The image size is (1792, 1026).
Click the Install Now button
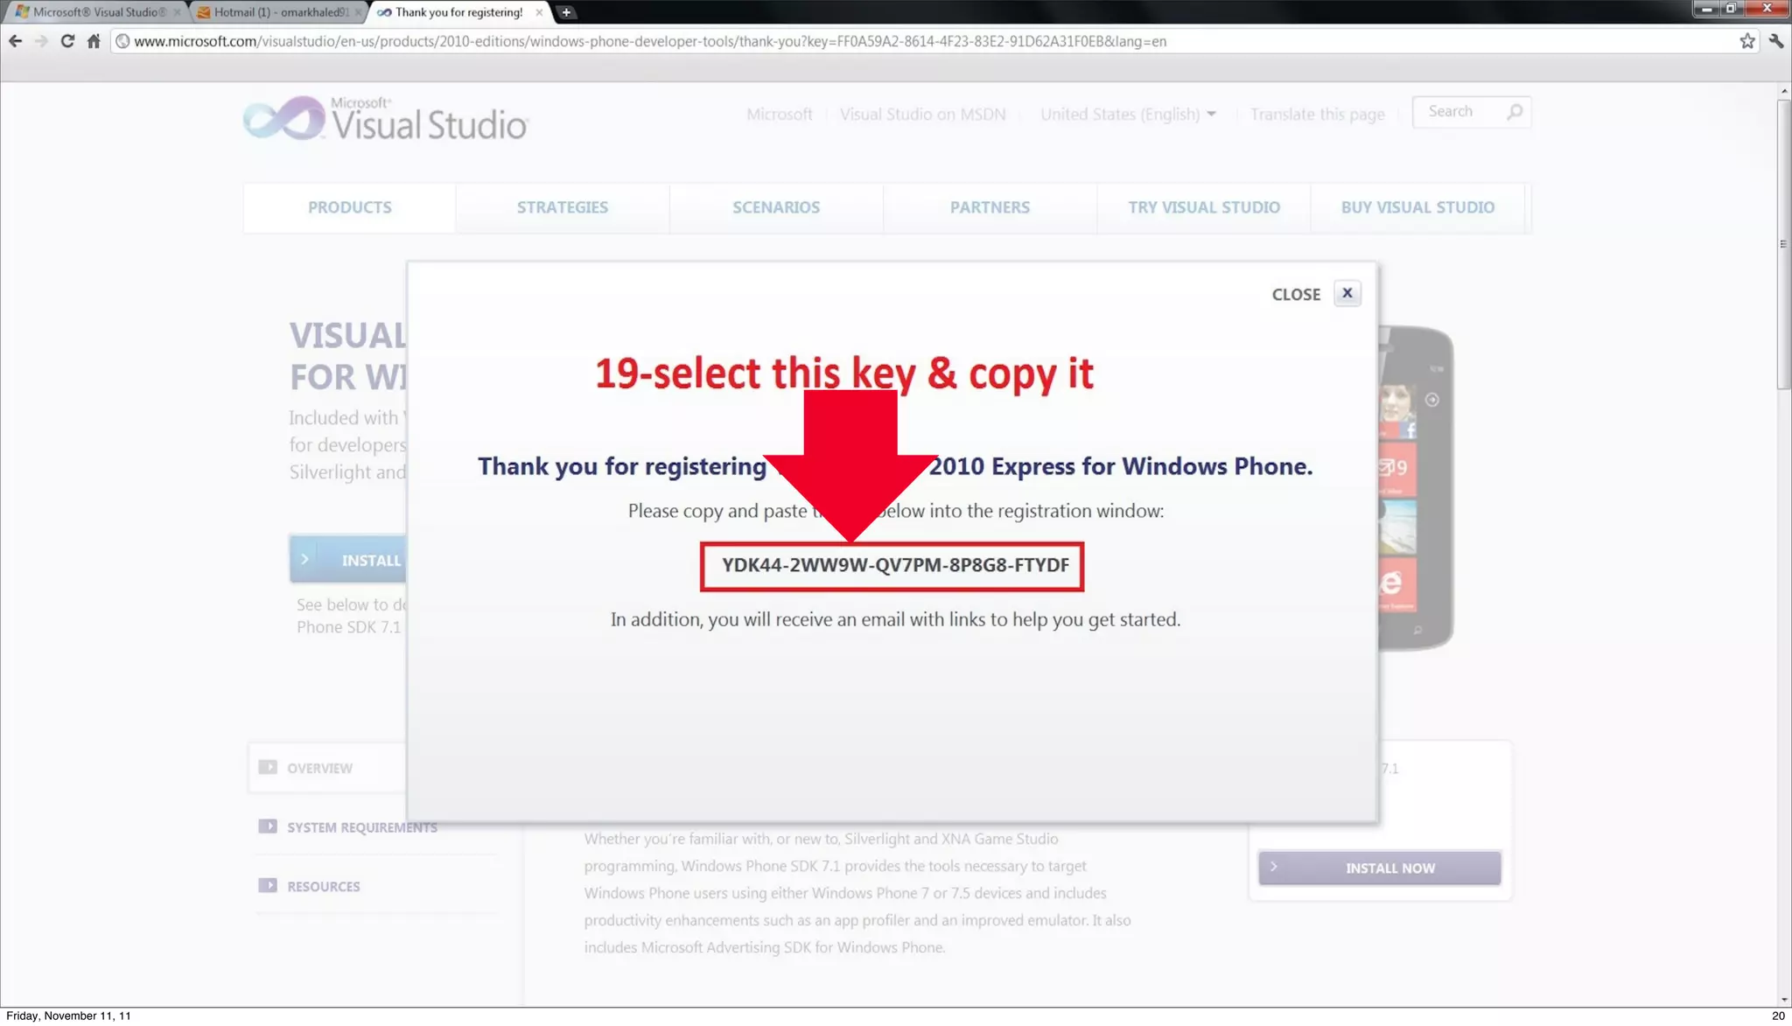[x=1379, y=868]
